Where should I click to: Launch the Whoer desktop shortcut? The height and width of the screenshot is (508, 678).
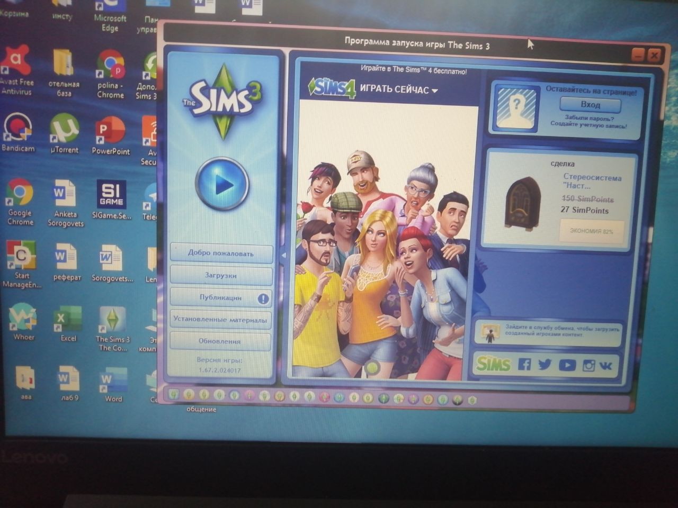[x=23, y=322]
